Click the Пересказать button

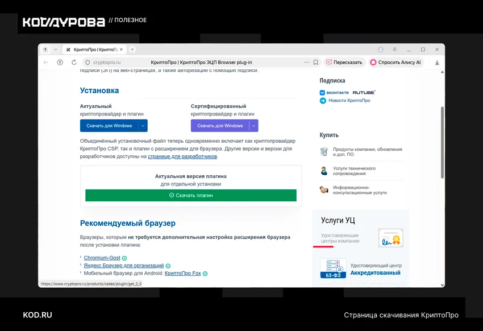344,62
